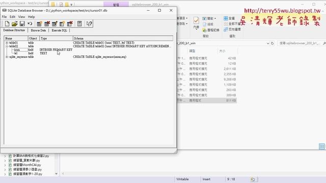This screenshot has width=326, height=183.
Task: Click the Modify Table toolbar icon
Action: pyautogui.click(x=55, y=24)
